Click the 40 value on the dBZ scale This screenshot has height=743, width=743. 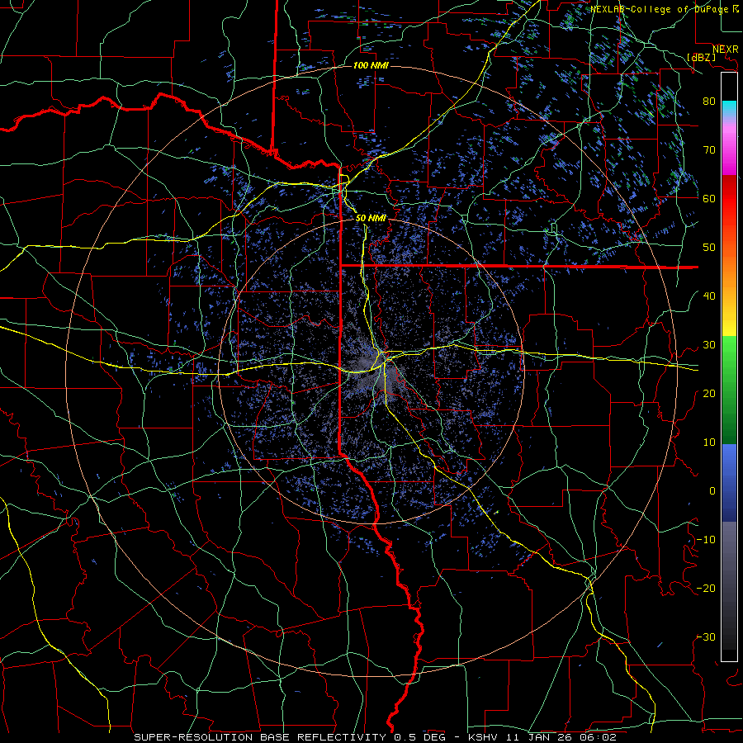tap(709, 296)
